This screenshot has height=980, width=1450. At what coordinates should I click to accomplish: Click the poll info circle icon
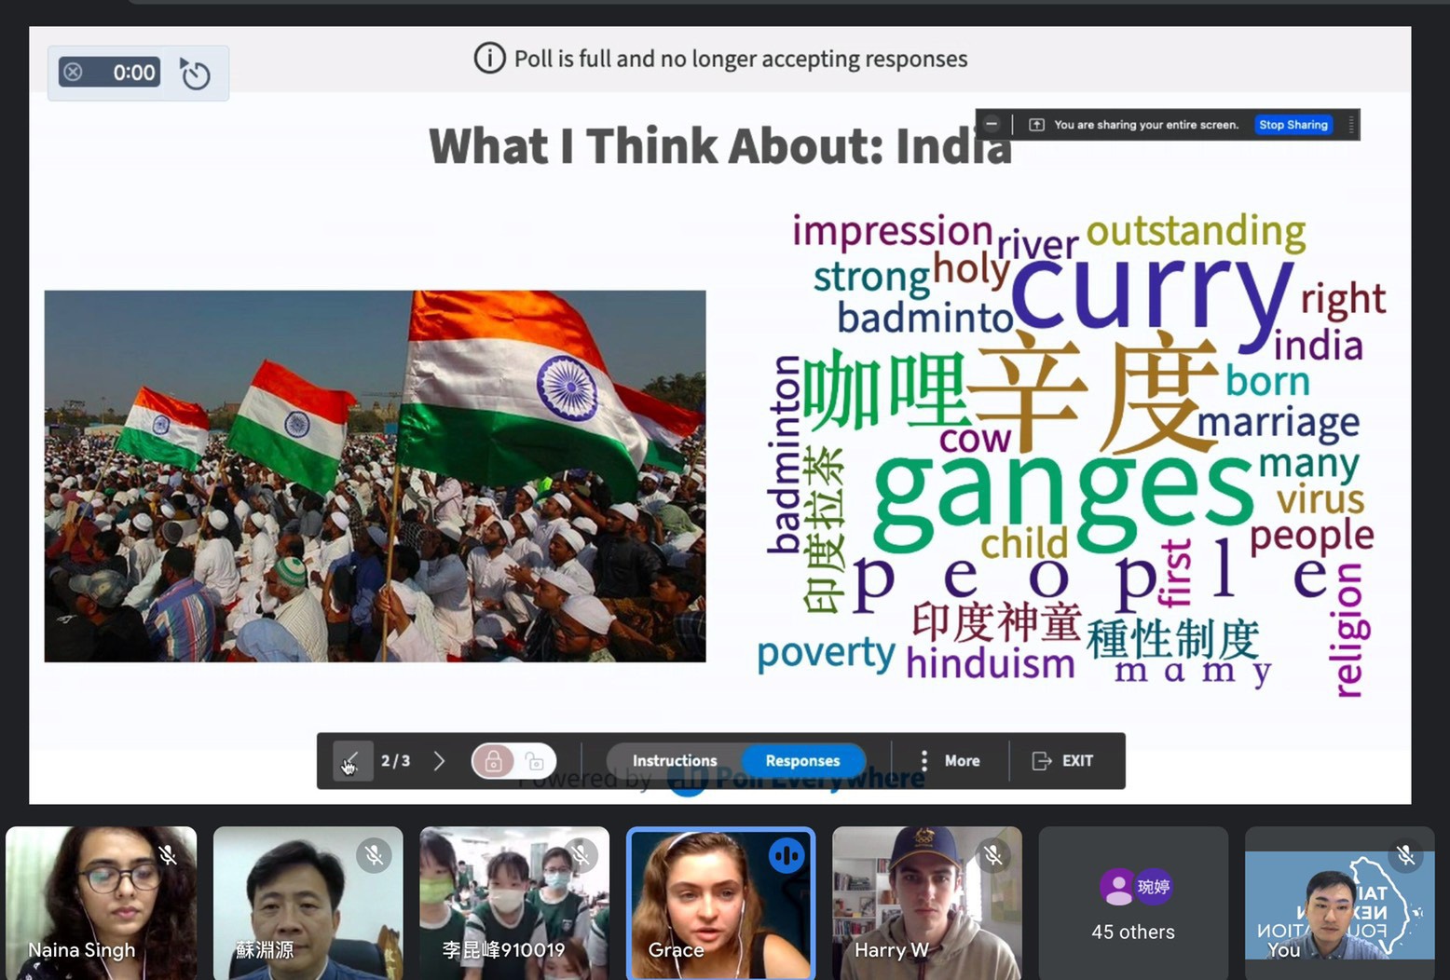coord(489,59)
